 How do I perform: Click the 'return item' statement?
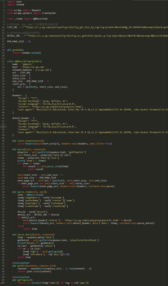[30, 229]
